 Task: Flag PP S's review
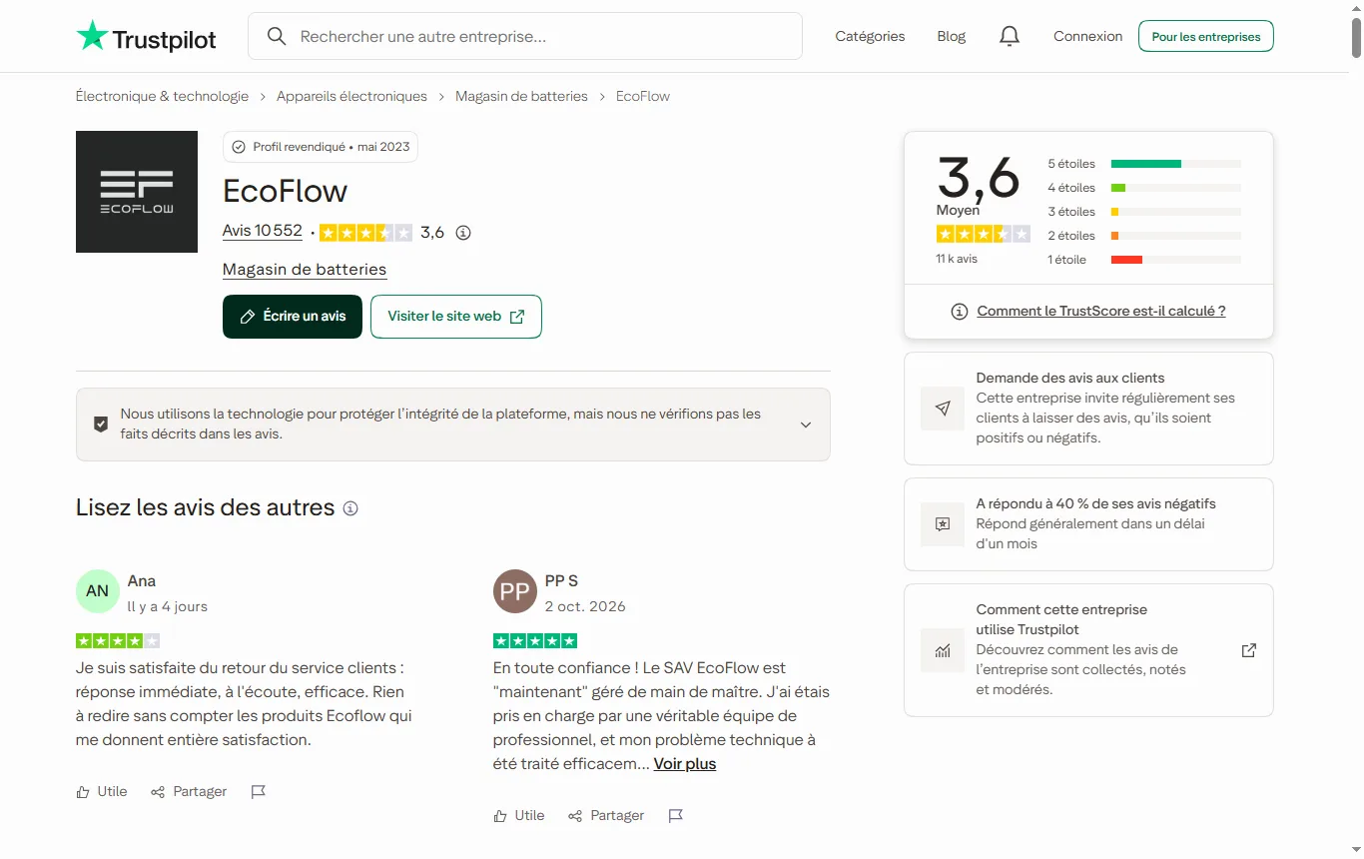coord(675,816)
